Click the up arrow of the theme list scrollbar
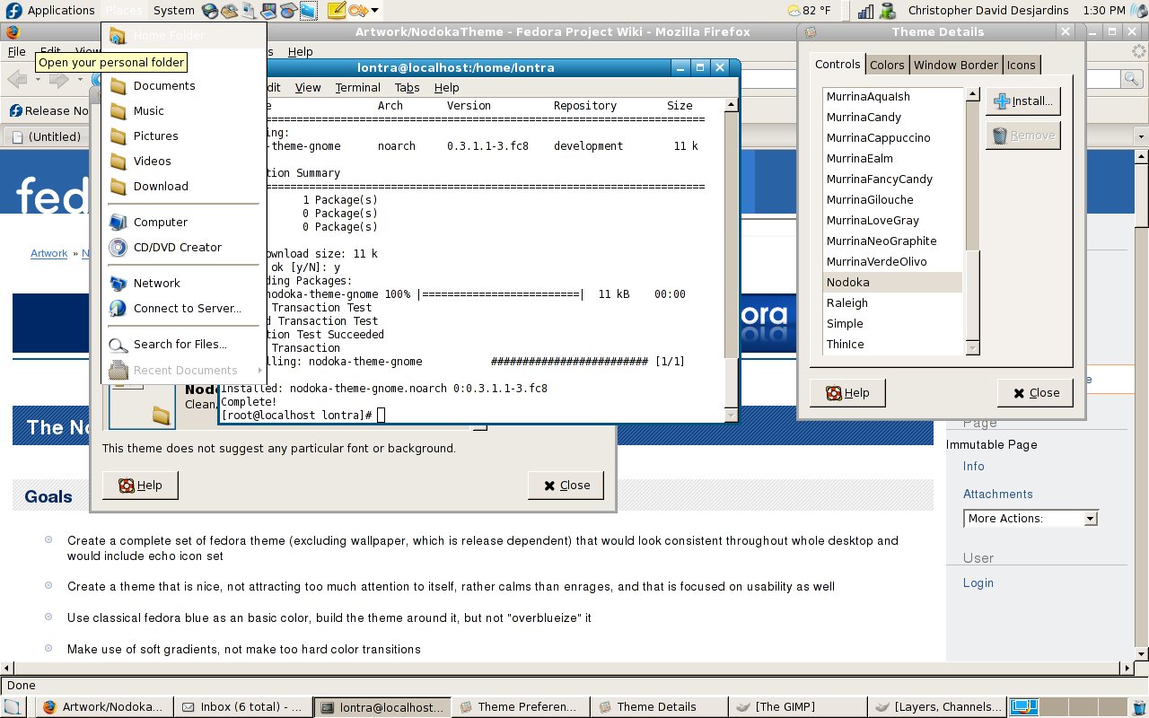 point(972,94)
